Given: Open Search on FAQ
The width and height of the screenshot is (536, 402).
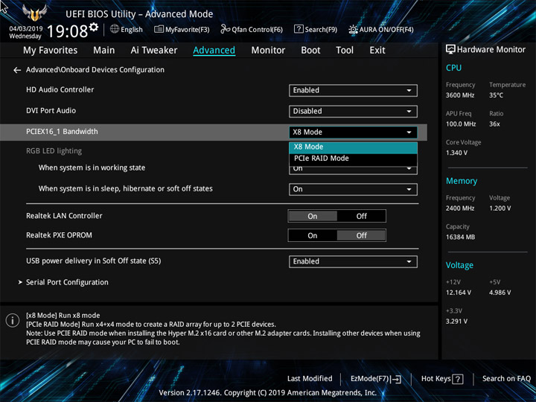Looking at the screenshot, I should [x=506, y=379].
